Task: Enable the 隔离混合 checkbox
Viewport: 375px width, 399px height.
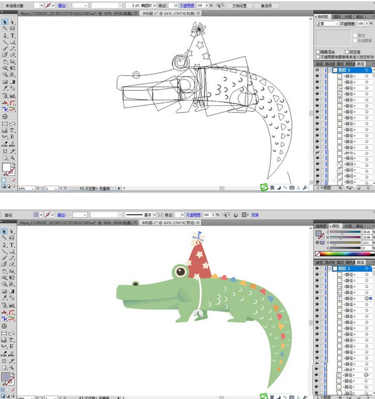Action: coord(318,52)
